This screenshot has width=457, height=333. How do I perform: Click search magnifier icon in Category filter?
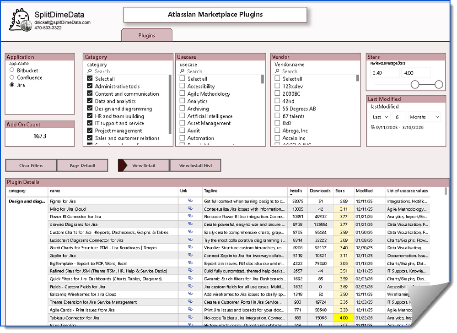coord(90,71)
